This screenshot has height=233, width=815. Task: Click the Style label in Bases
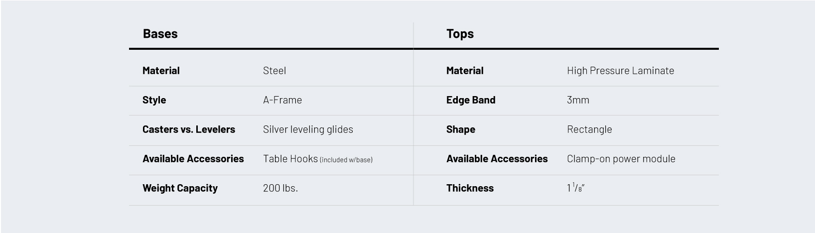pos(154,100)
